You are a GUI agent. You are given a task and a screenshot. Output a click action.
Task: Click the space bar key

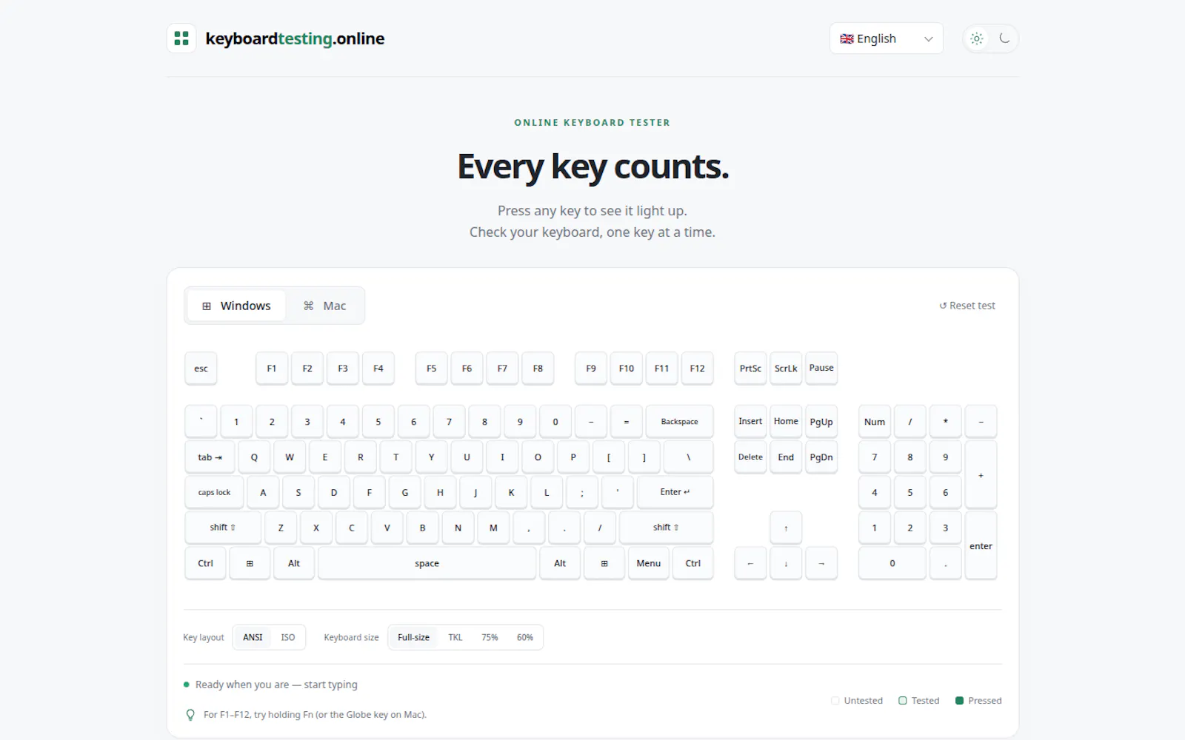pos(427,563)
